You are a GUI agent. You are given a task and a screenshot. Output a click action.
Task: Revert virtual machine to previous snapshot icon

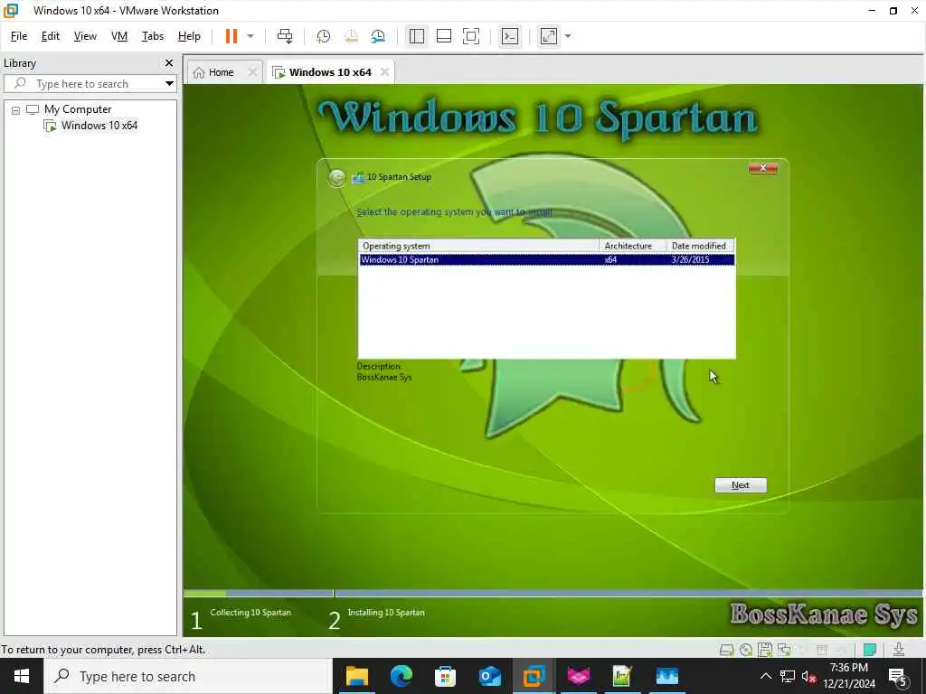(351, 36)
